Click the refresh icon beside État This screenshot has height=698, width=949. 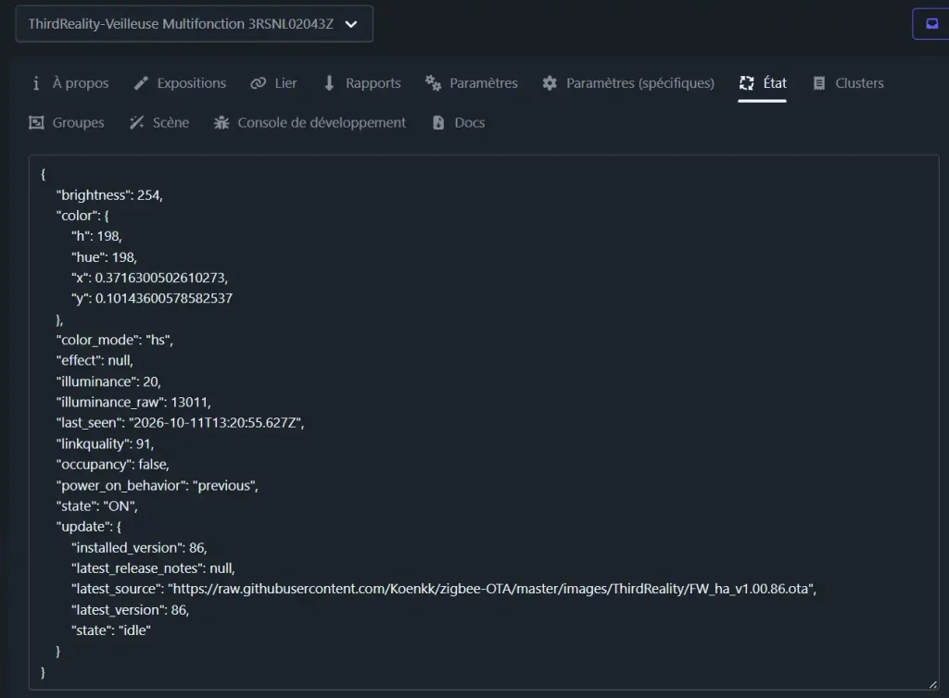747,83
